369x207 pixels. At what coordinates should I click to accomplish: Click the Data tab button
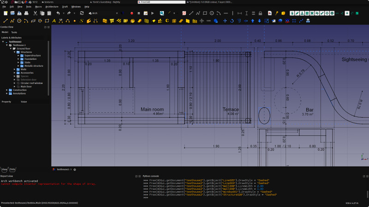pyautogui.click(x=12, y=169)
